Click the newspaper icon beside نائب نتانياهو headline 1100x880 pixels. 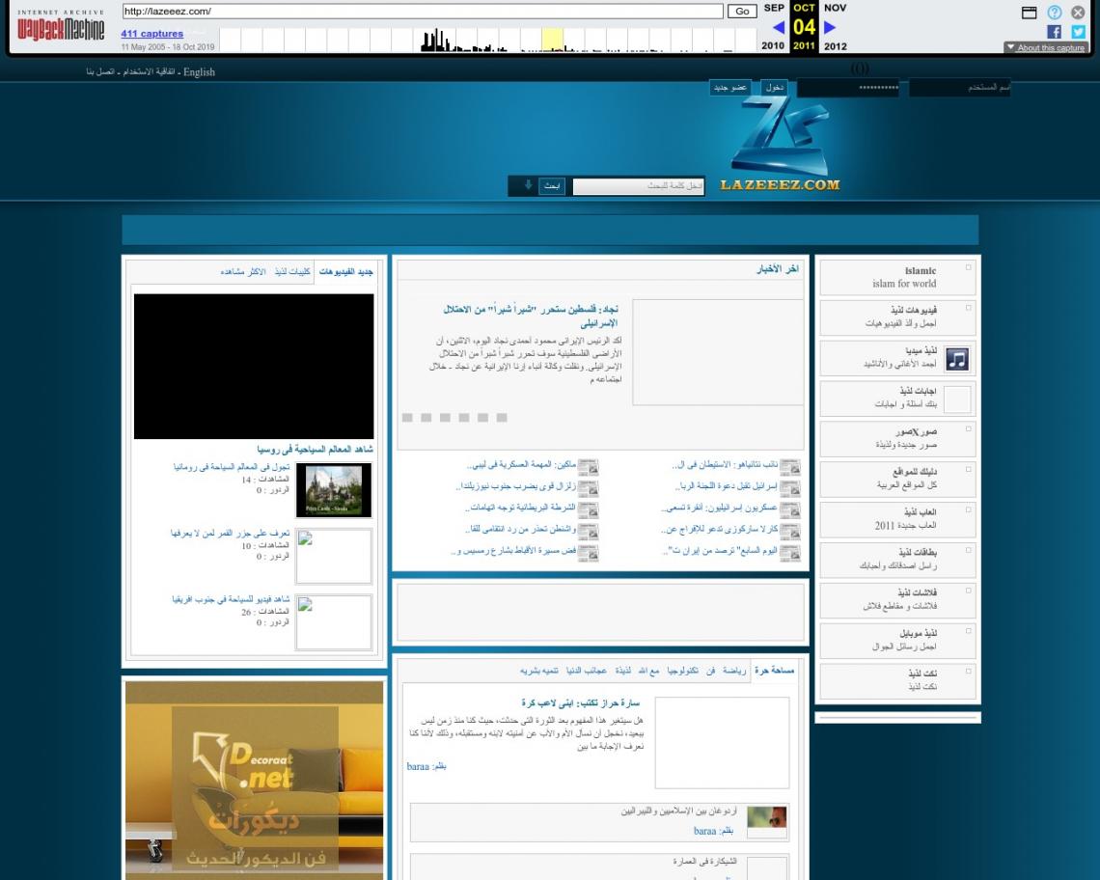790,467
